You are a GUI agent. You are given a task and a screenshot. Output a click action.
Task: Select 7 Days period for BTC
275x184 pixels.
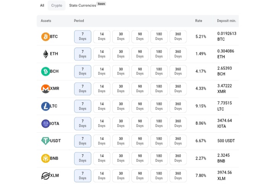click(x=82, y=37)
